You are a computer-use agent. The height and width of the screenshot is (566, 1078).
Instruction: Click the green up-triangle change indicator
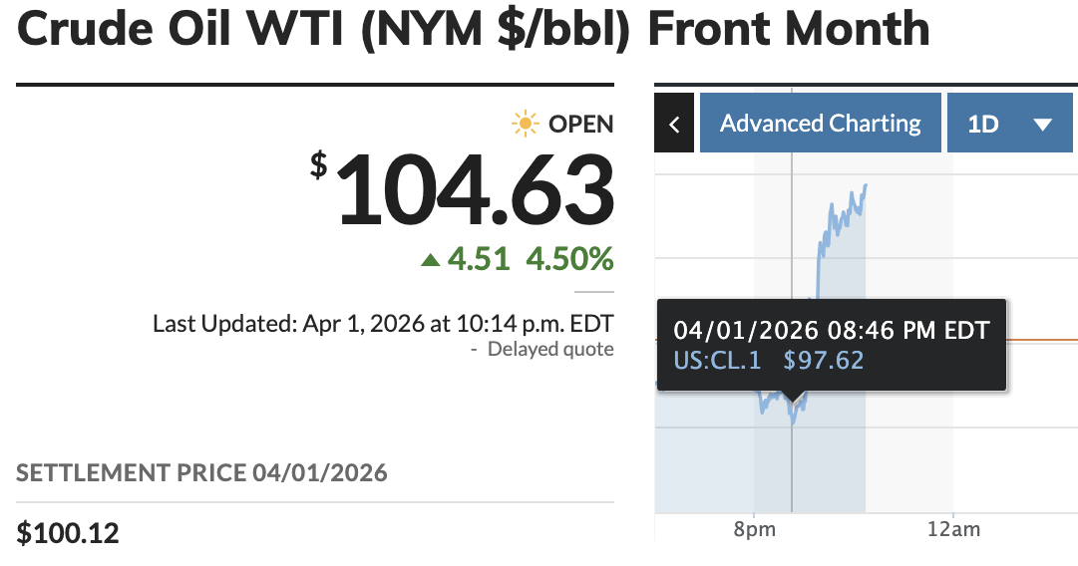(x=430, y=260)
